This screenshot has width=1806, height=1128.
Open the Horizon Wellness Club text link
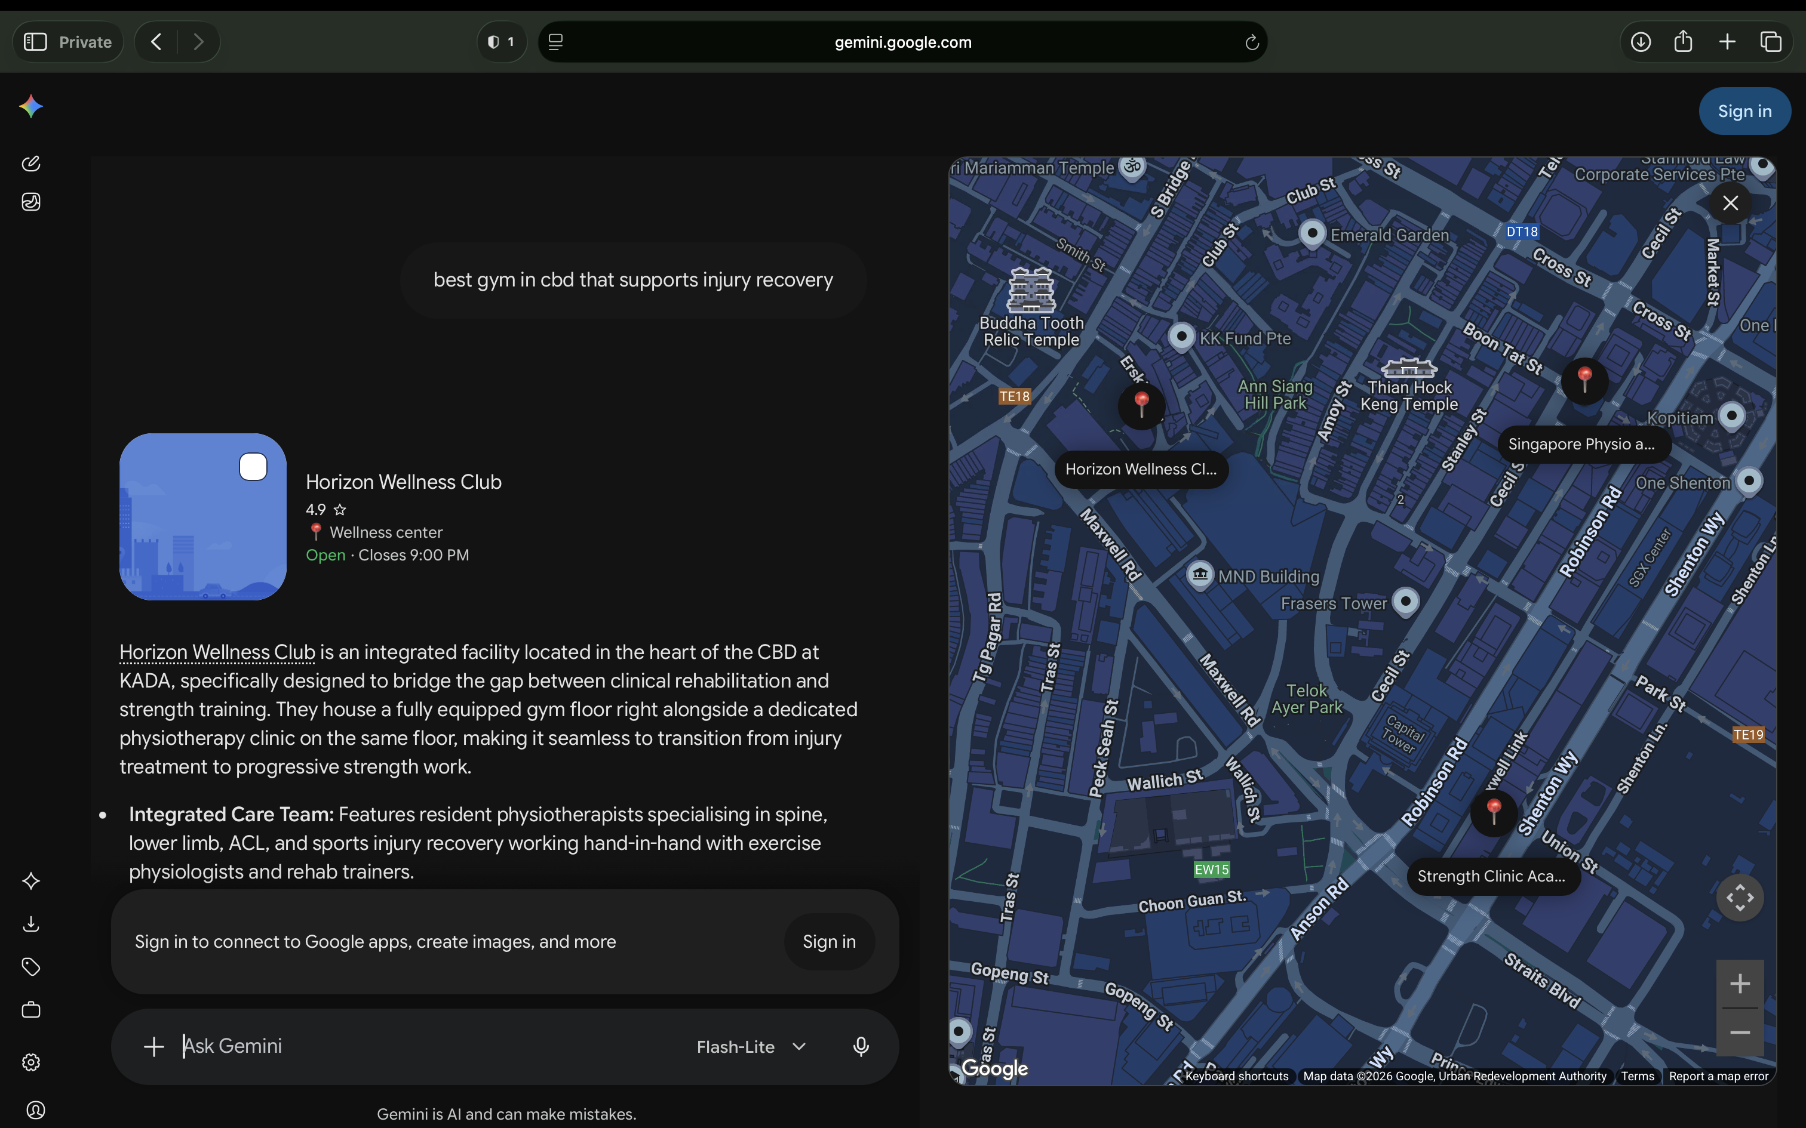coord(217,652)
